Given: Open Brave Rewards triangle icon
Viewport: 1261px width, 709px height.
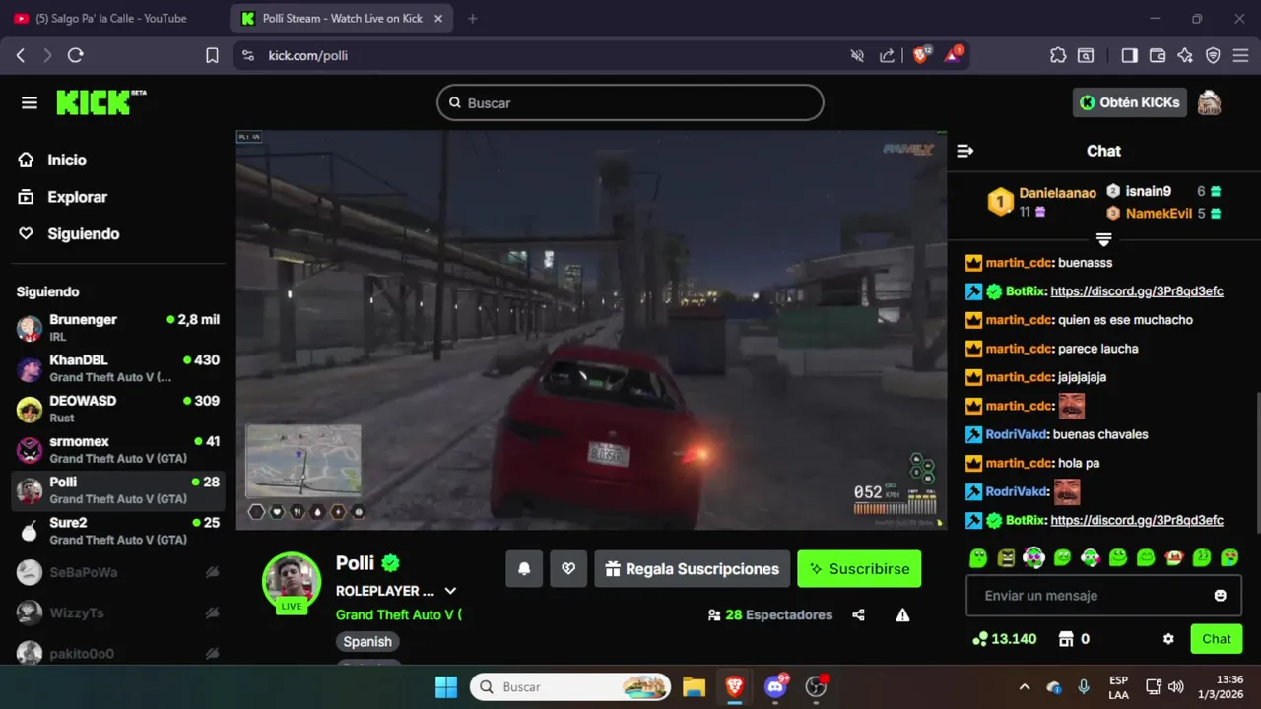Looking at the screenshot, I should pyautogui.click(x=953, y=55).
